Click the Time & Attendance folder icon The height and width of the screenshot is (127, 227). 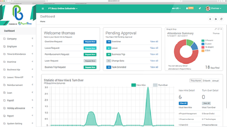[5, 54]
